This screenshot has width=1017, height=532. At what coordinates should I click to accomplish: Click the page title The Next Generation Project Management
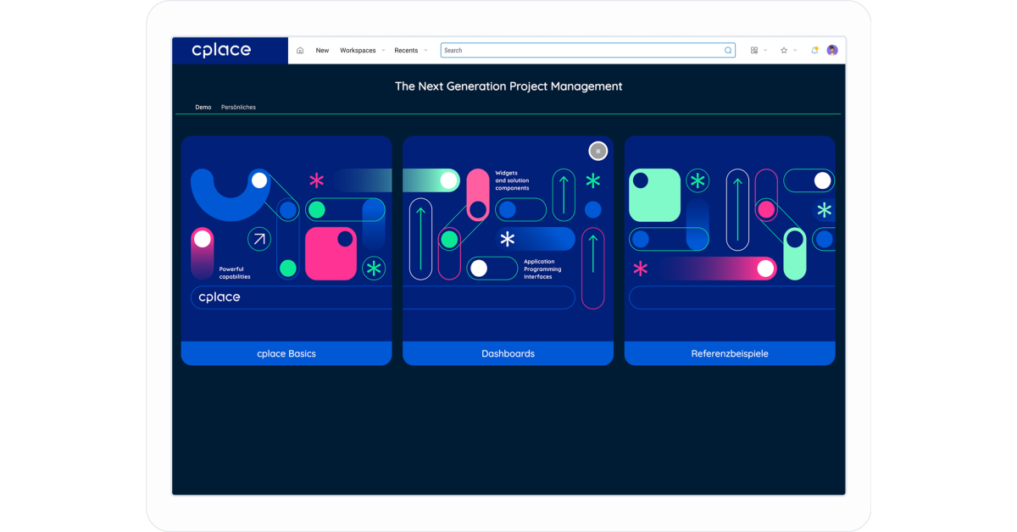(508, 86)
